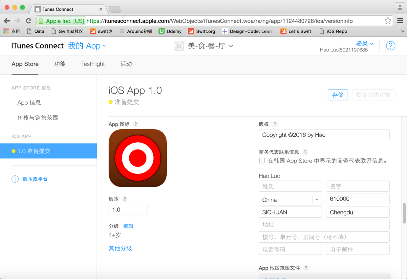
Task: Enable showing contact info in Korean App Store
Action: tap(262, 161)
